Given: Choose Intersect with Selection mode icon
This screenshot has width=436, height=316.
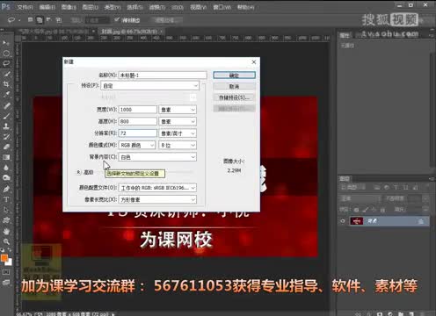Looking at the screenshot, I should coord(59,19).
